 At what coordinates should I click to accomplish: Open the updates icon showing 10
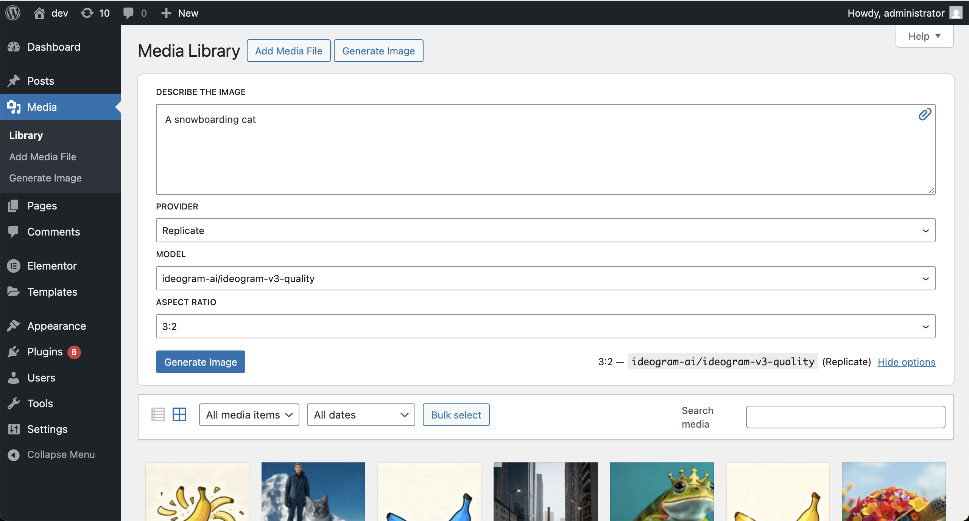coord(87,13)
